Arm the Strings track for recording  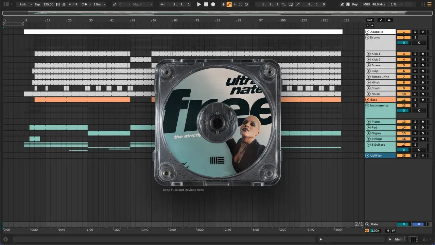423,139
